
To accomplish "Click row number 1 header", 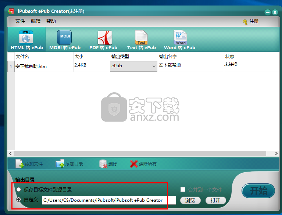I will pyautogui.click(x=11, y=66).
